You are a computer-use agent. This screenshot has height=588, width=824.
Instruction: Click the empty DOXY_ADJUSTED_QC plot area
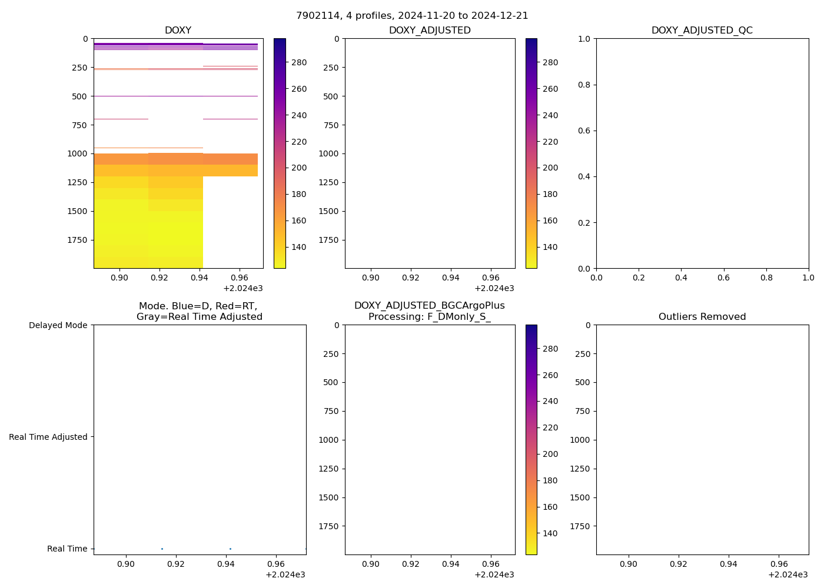702,153
